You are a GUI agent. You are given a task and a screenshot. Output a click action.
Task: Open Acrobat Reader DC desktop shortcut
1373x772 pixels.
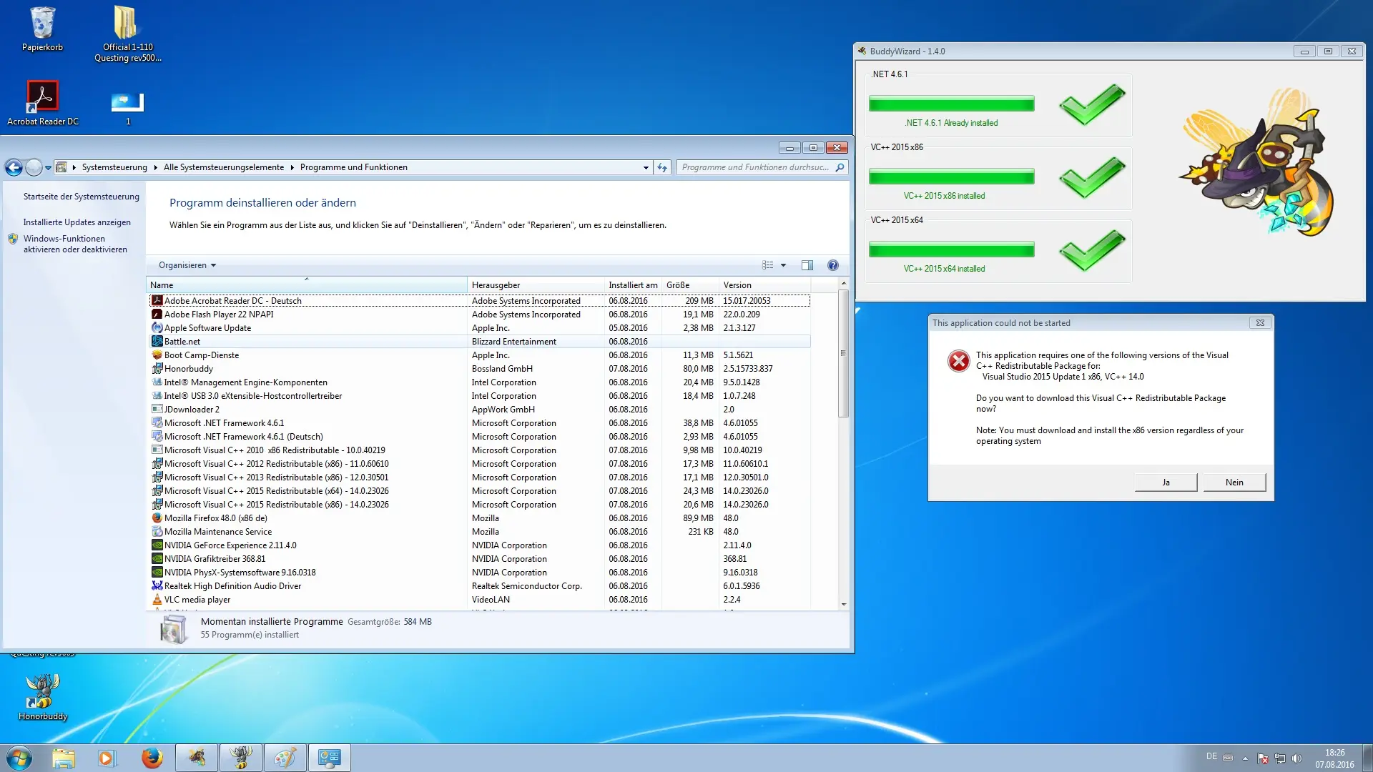[42, 103]
